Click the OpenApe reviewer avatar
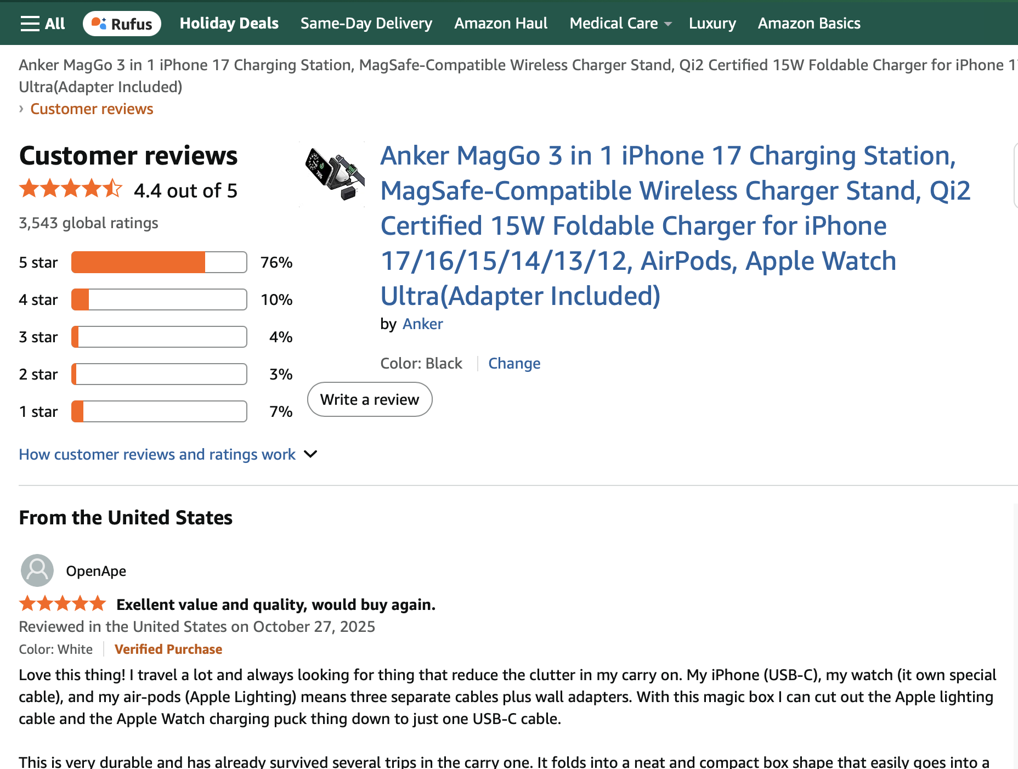The height and width of the screenshot is (769, 1018). [x=37, y=571]
